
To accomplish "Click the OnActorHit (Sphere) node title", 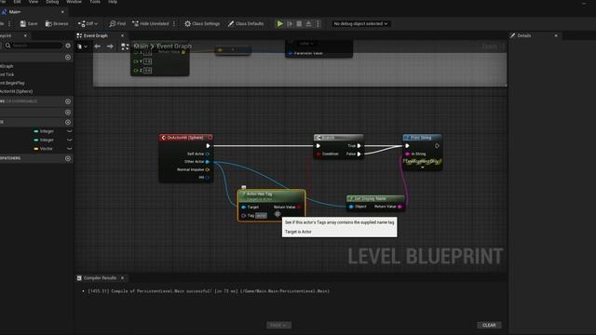I will 185,138.
